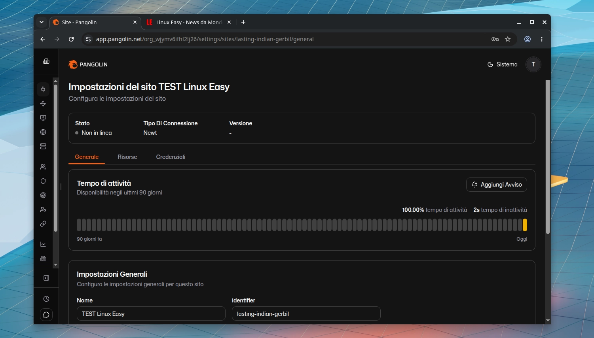Viewport: 594px width, 338px height.
Task: Click the Pangolin logo in the header
Action: point(88,64)
